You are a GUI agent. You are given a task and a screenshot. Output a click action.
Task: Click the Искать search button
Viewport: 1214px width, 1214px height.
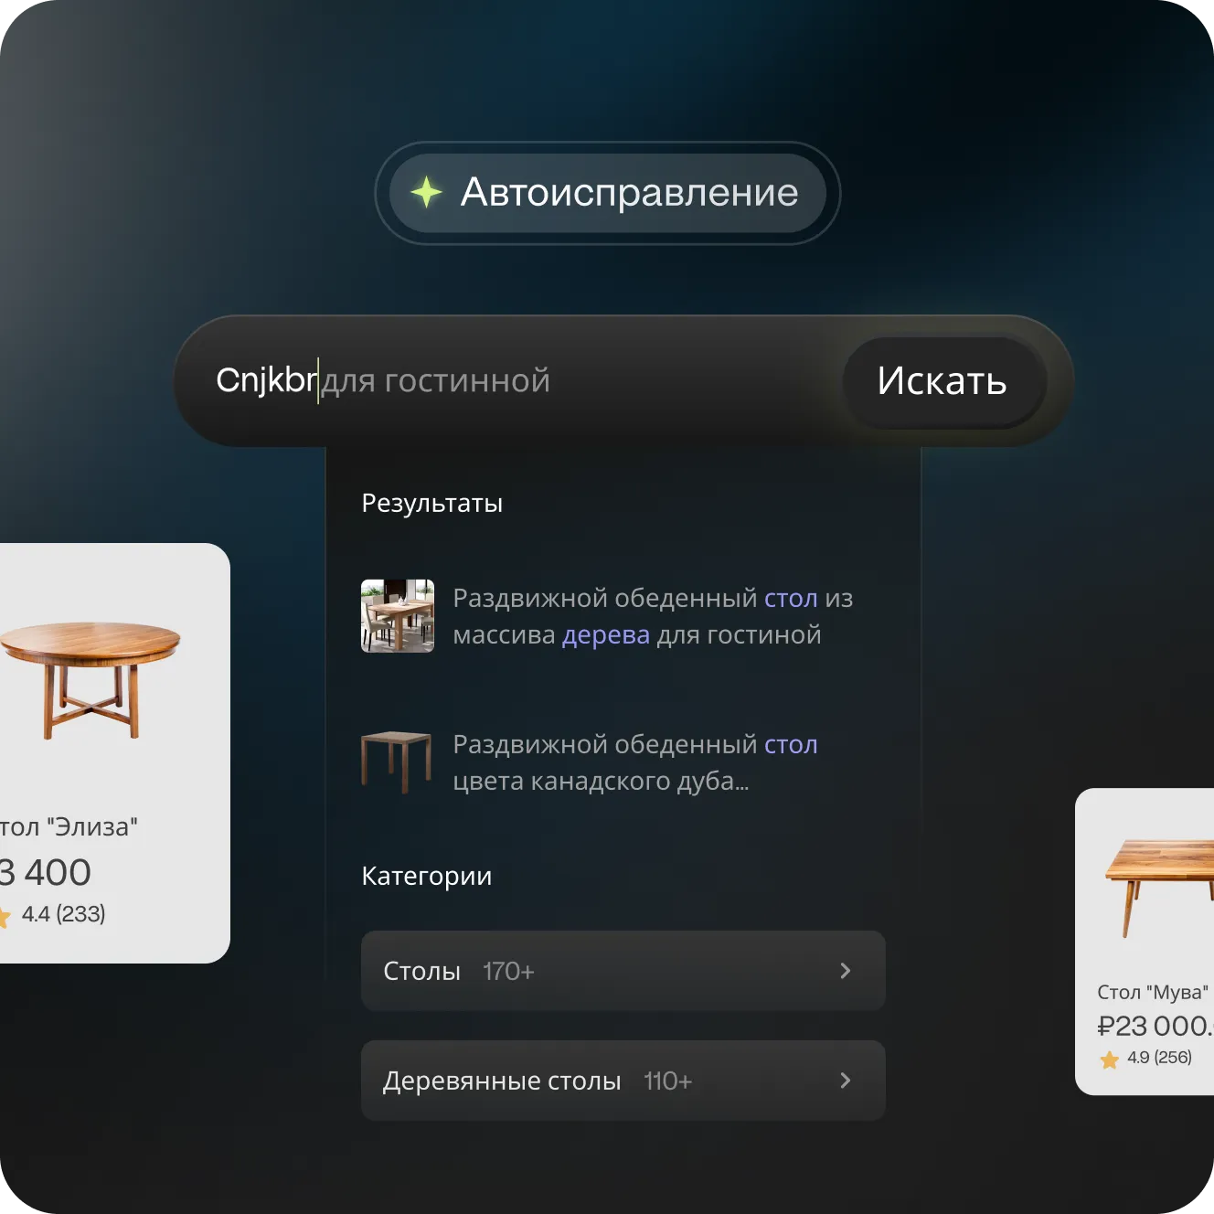[942, 381]
